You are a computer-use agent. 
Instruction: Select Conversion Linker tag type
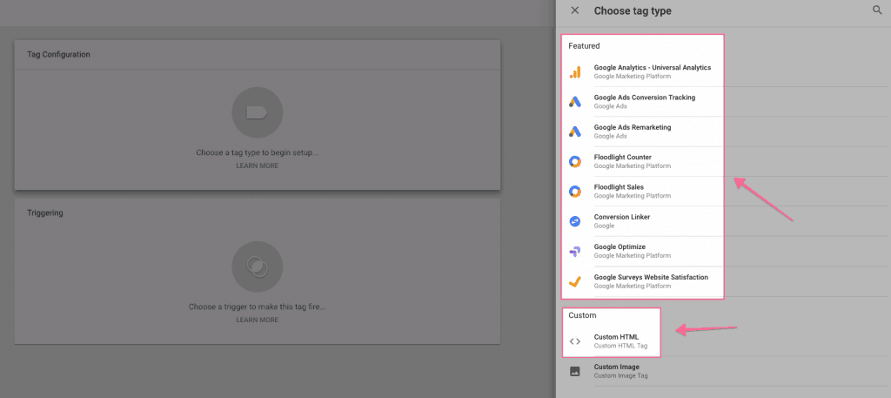[x=720, y=221]
